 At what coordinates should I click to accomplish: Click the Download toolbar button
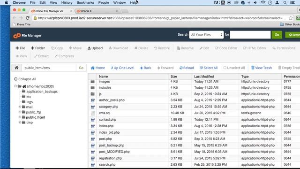(x=119, y=48)
